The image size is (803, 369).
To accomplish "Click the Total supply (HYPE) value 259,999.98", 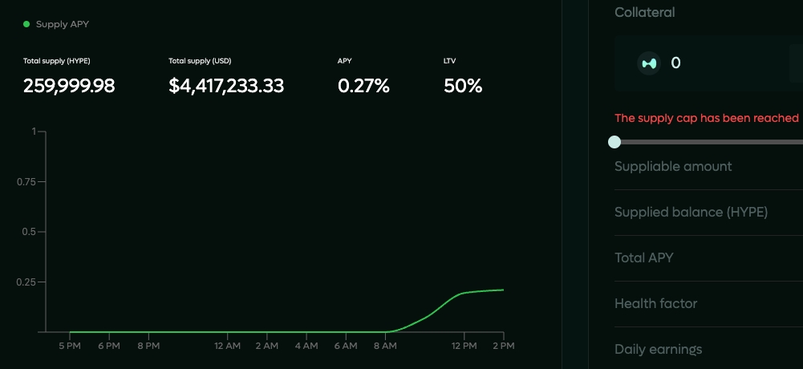I will coord(69,86).
